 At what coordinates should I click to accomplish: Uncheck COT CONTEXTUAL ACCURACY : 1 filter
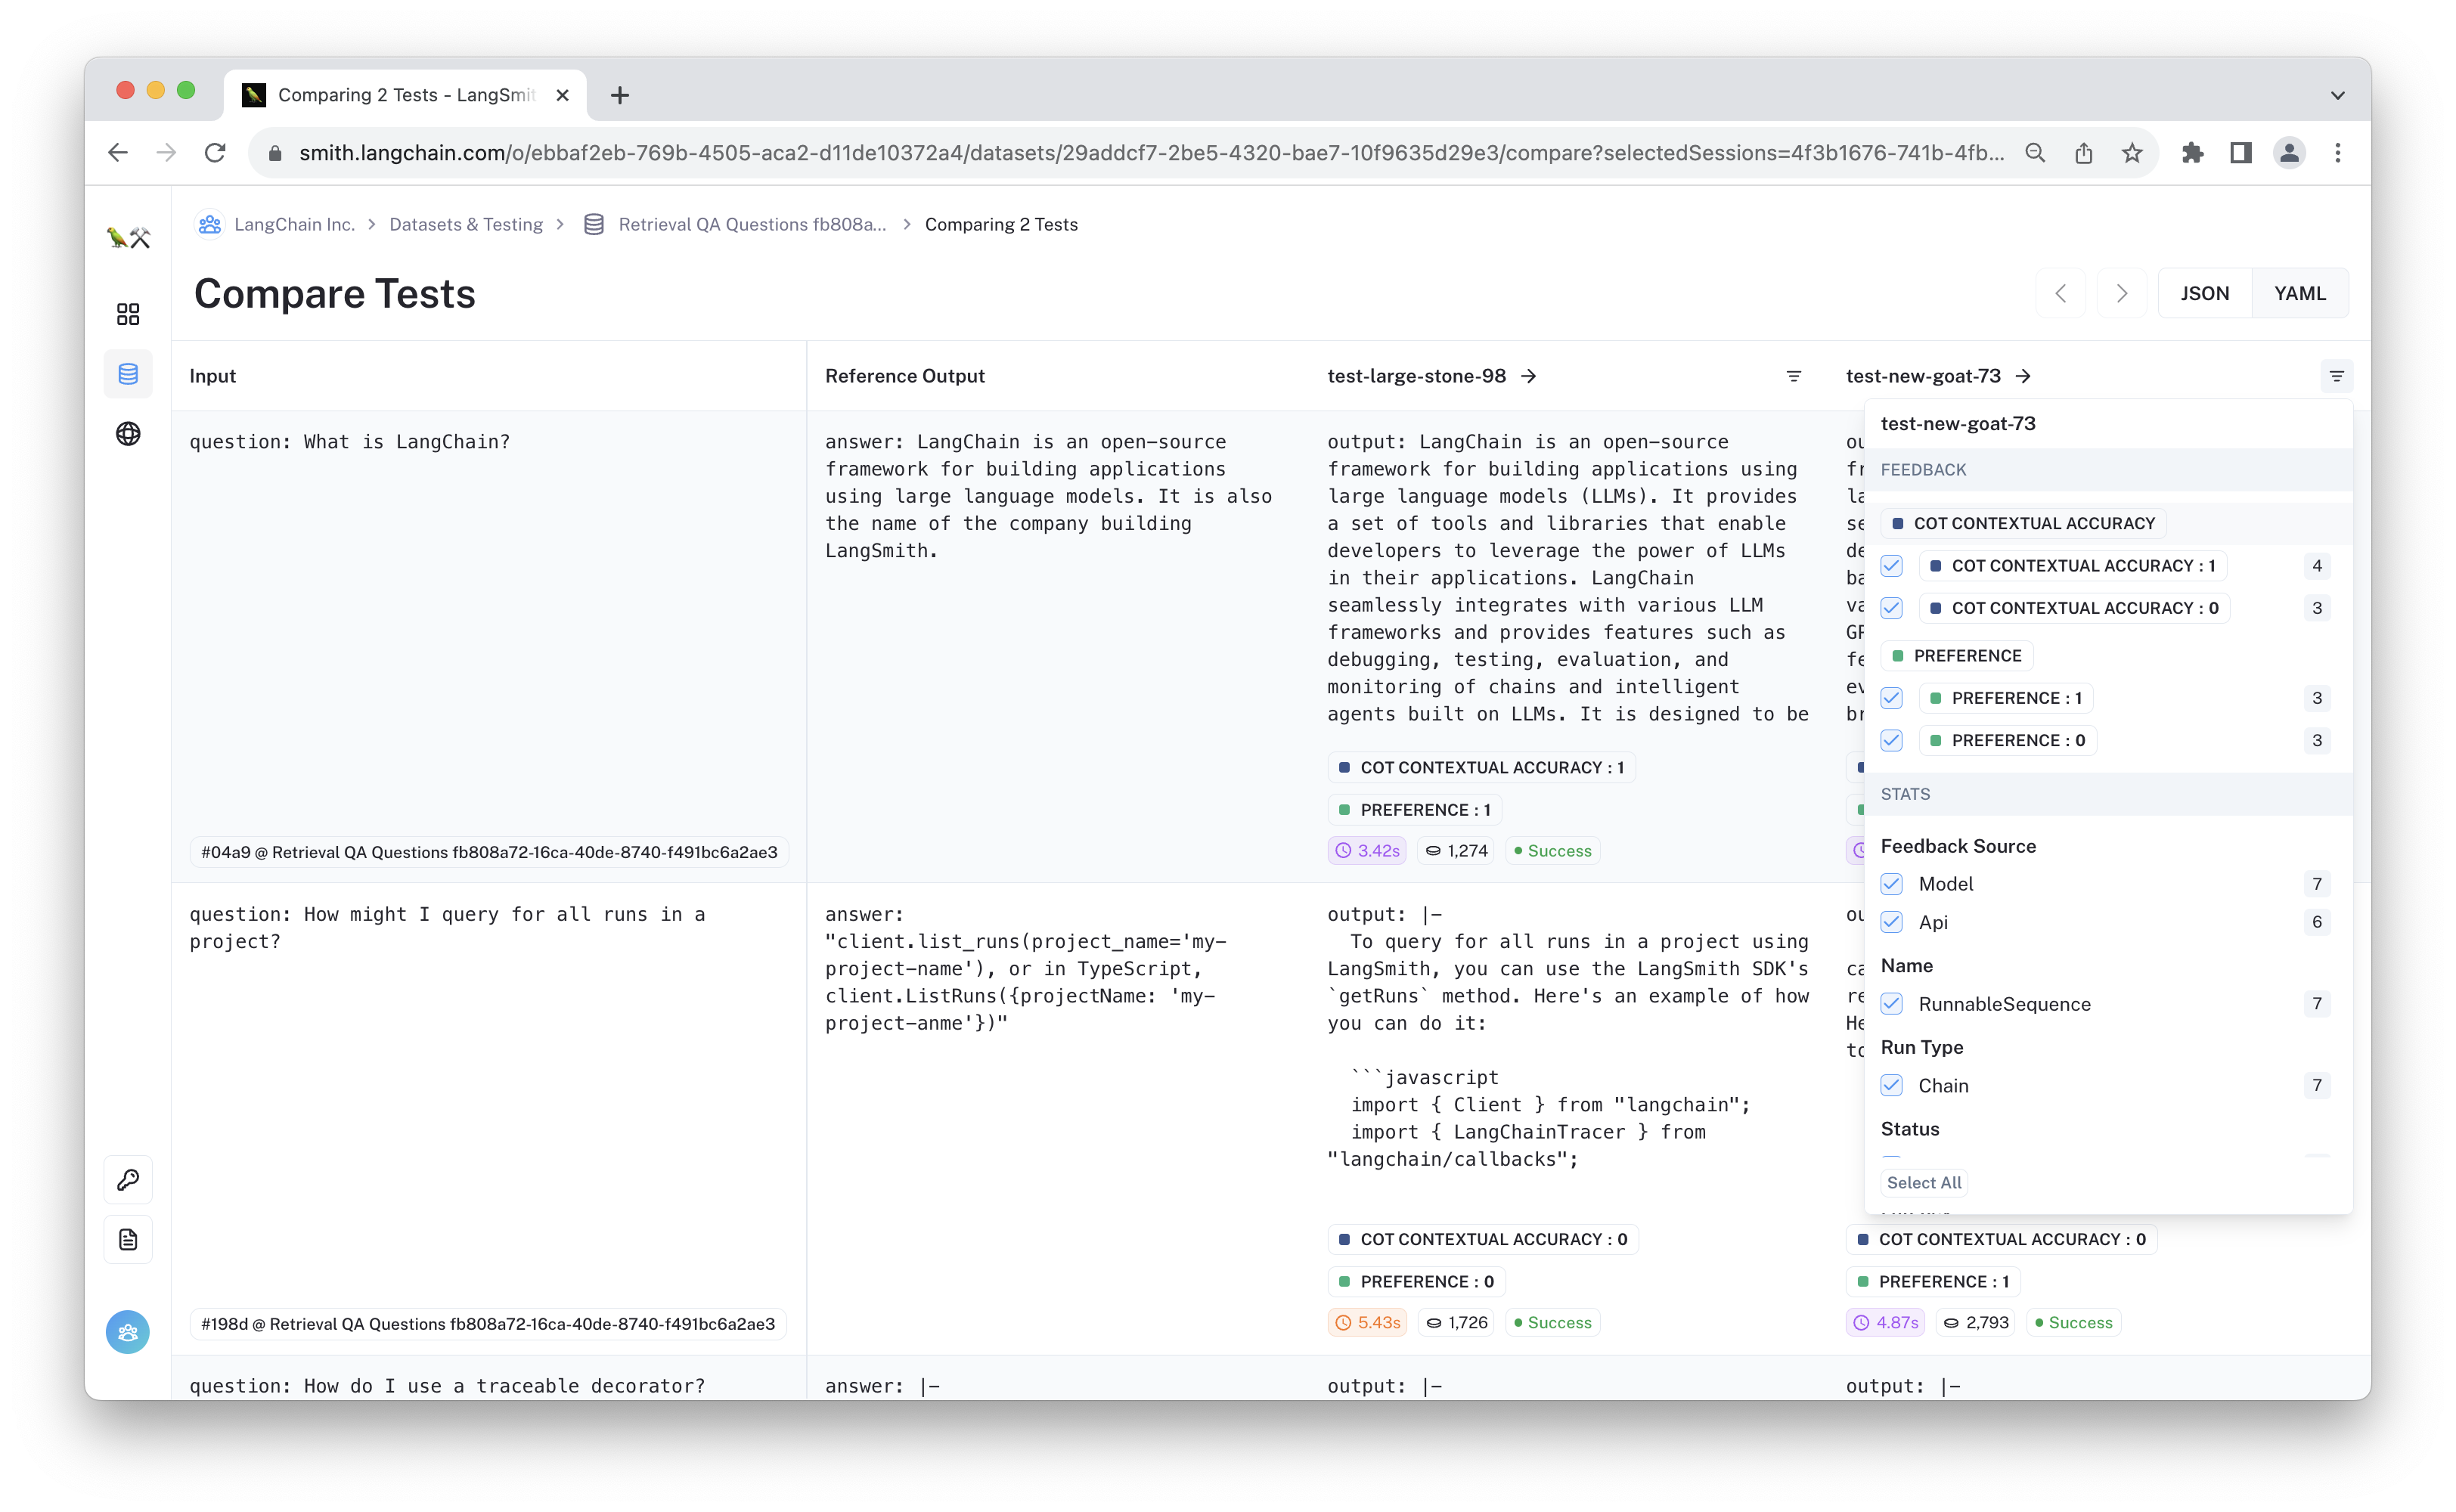coord(1891,566)
